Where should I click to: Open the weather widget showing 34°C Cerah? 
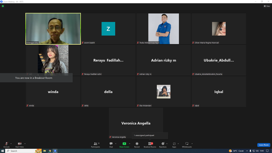point(236,151)
